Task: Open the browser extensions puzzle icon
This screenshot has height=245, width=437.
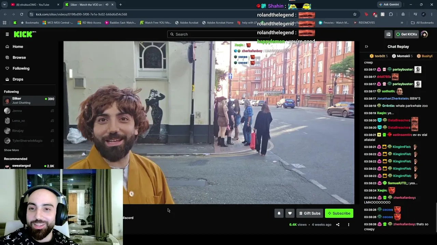Action: pos(391,14)
